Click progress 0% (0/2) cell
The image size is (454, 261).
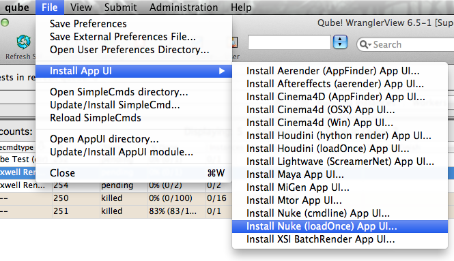click(x=177, y=185)
